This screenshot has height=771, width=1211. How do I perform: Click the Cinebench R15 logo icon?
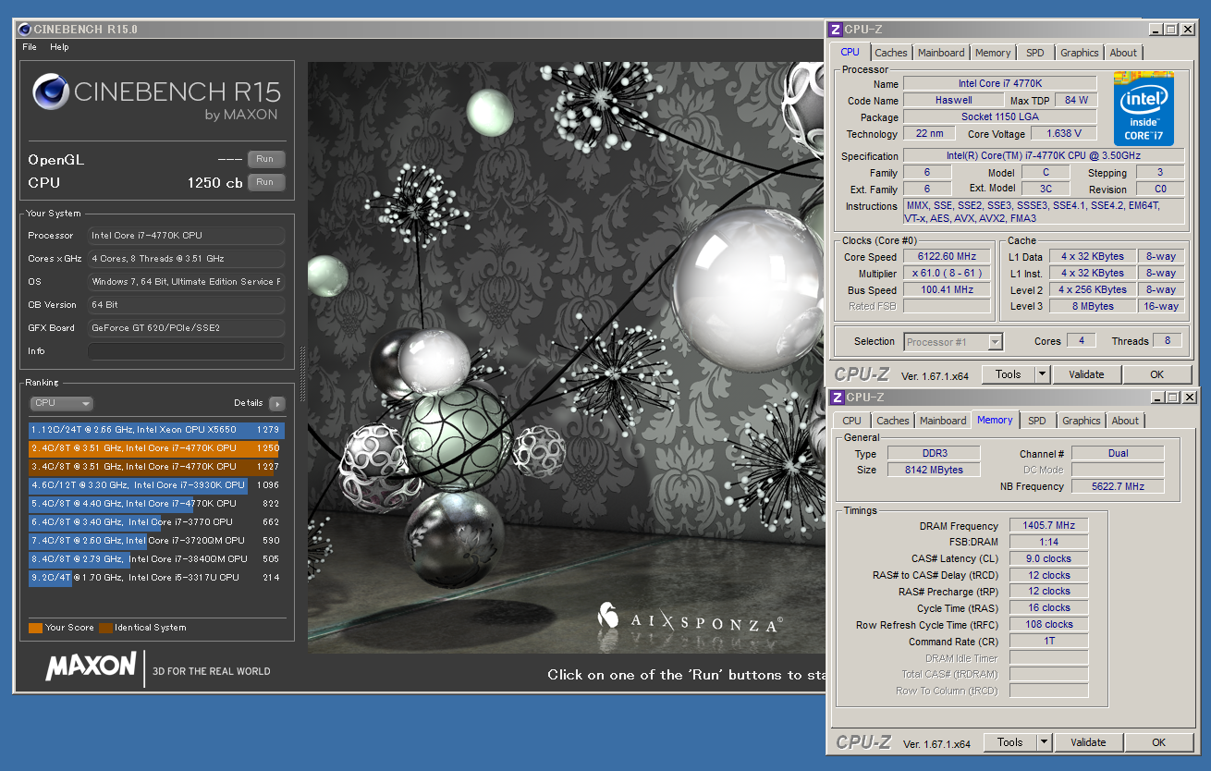50,92
